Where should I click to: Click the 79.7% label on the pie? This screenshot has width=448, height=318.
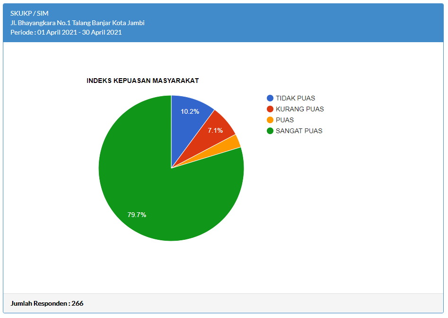coord(137,215)
